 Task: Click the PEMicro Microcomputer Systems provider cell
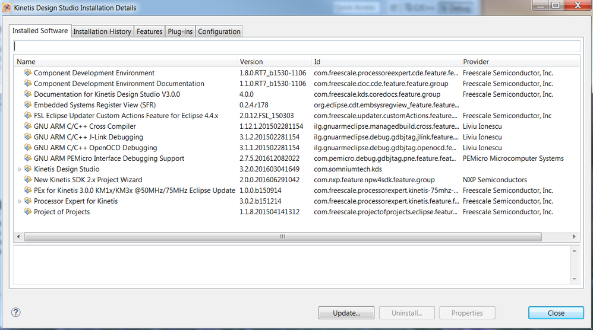point(513,158)
